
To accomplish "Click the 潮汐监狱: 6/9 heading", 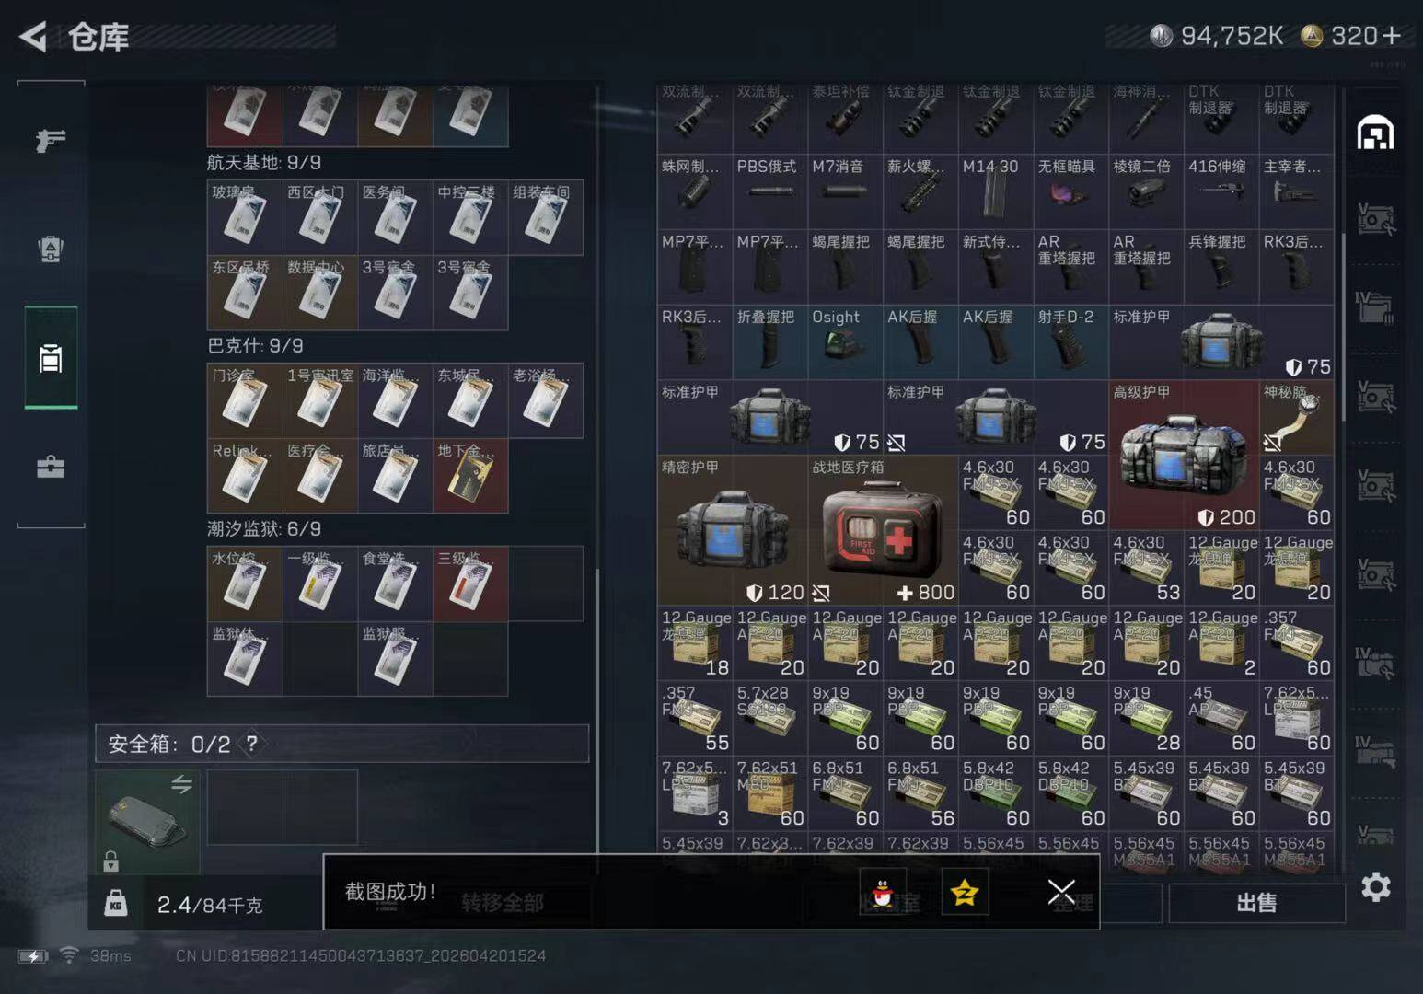I will (x=264, y=529).
